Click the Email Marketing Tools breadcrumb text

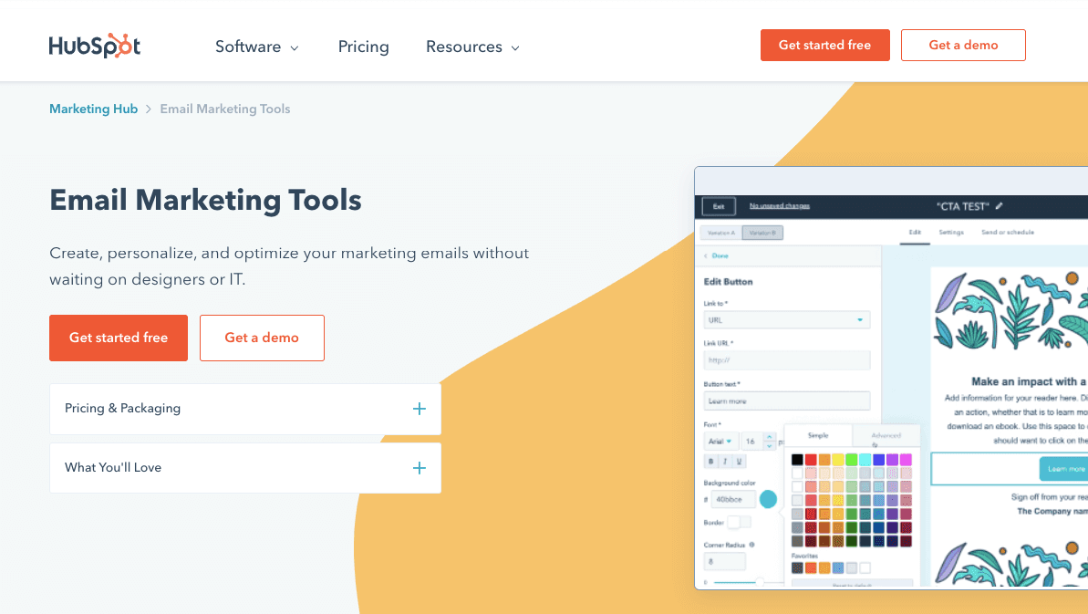tap(225, 109)
